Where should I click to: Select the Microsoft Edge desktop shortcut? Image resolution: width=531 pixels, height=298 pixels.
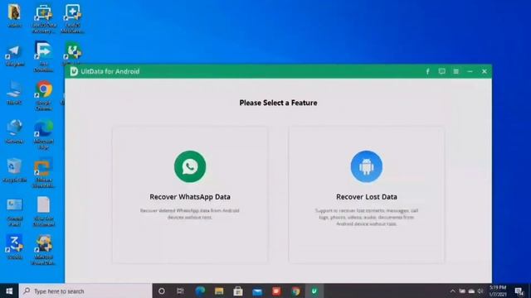click(44, 134)
